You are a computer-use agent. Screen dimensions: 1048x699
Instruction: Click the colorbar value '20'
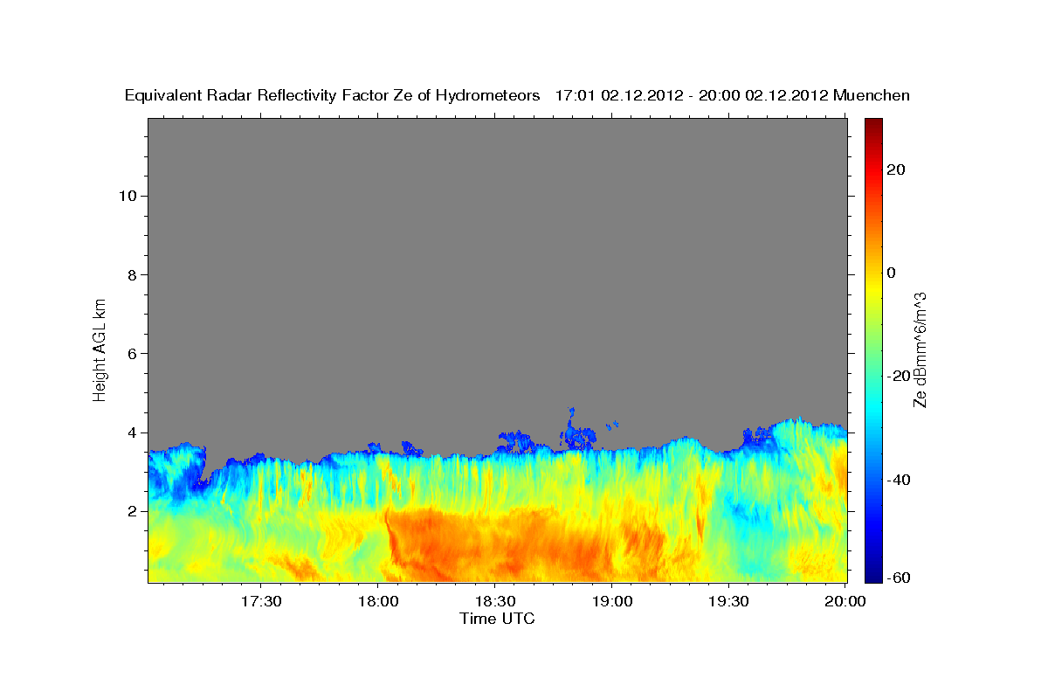coord(895,170)
